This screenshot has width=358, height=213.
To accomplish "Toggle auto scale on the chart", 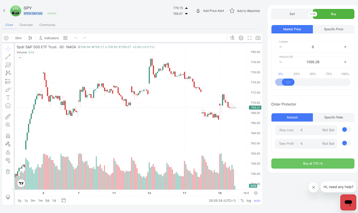I will (257, 201).
